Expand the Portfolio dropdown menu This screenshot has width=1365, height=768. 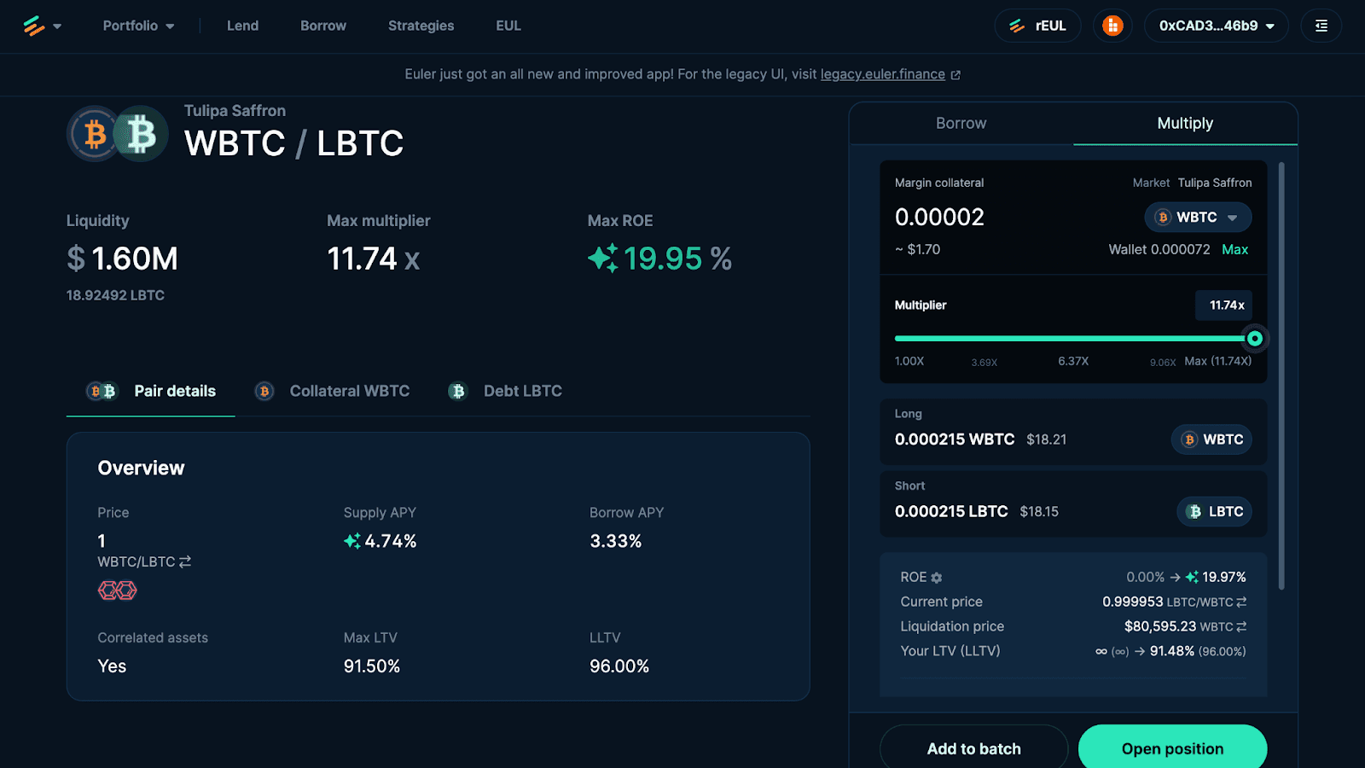(x=138, y=26)
